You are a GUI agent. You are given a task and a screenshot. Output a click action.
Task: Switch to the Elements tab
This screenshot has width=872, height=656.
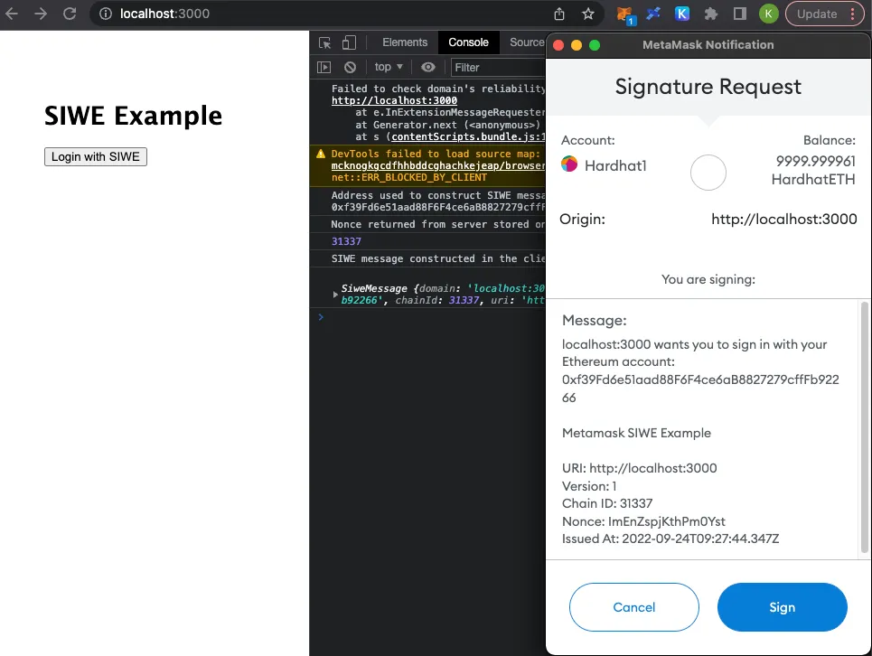pyautogui.click(x=405, y=42)
